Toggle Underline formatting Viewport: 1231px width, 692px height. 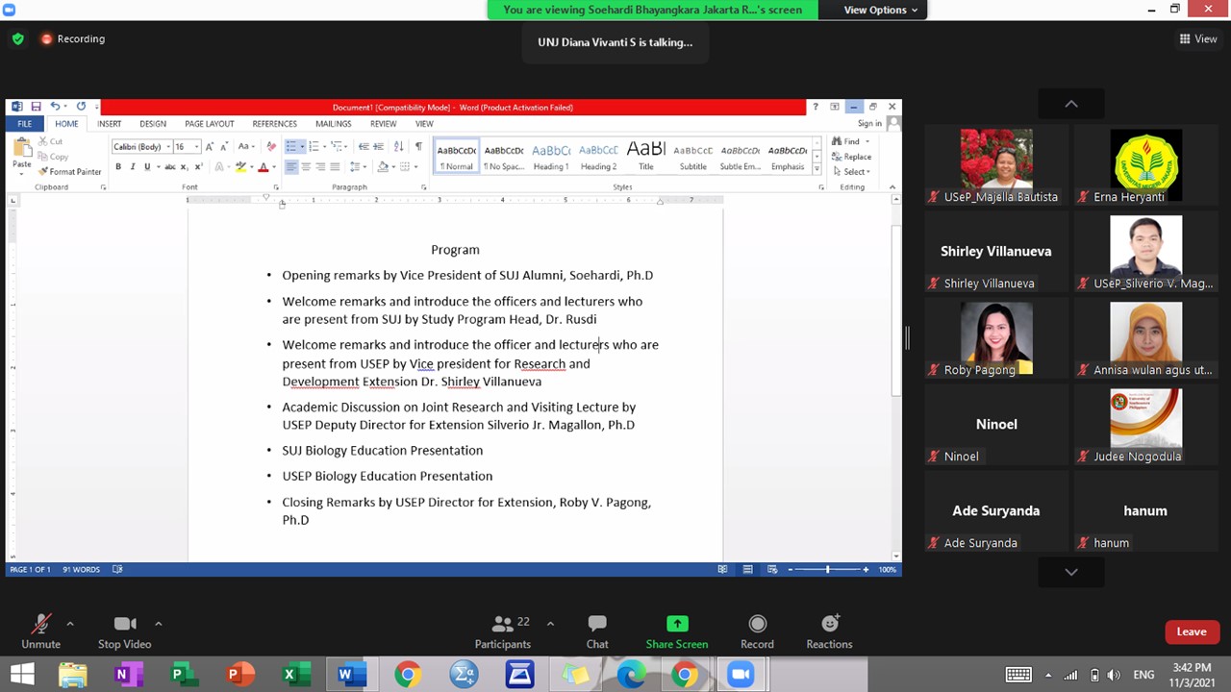point(147,167)
